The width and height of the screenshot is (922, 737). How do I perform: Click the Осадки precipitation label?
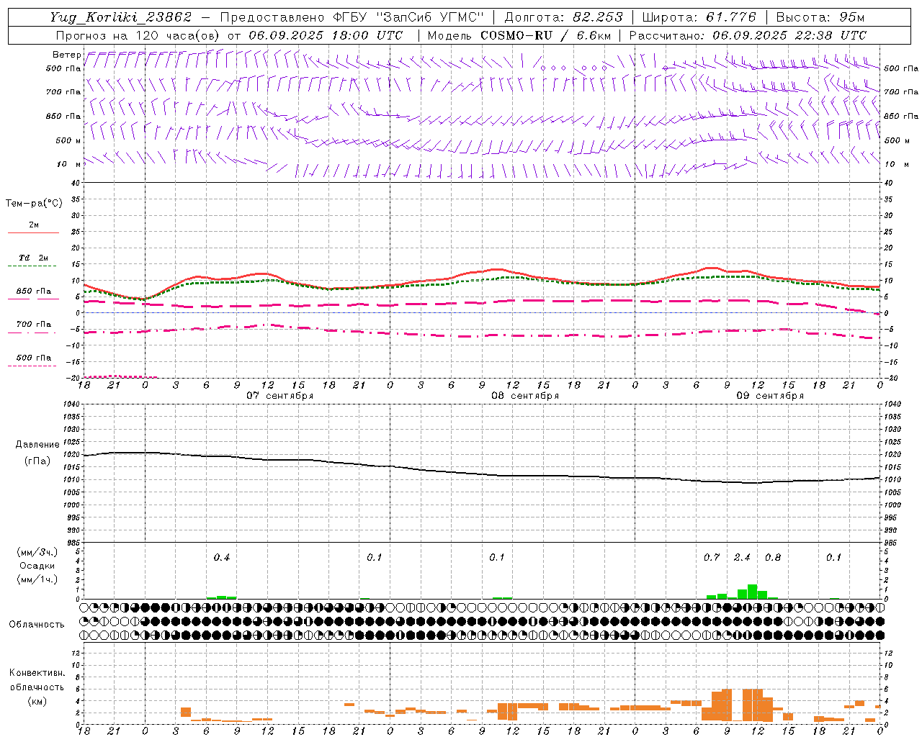[x=37, y=566]
